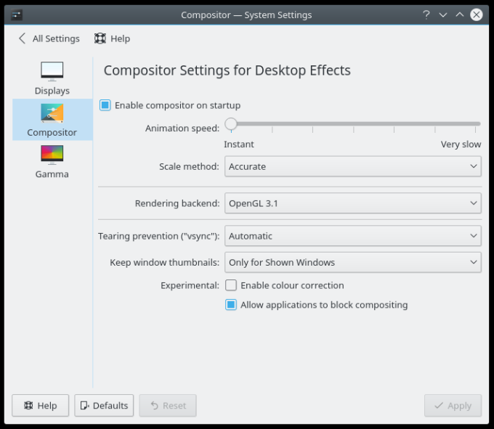494x429 pixels.
Task: Click the Compositor Settings for Desktop Effects heading
Action: [227, 70]
